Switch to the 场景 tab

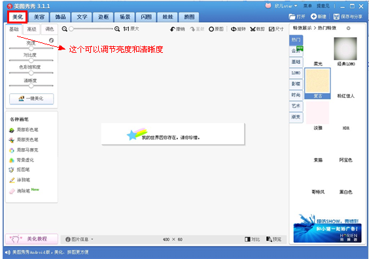125,17
